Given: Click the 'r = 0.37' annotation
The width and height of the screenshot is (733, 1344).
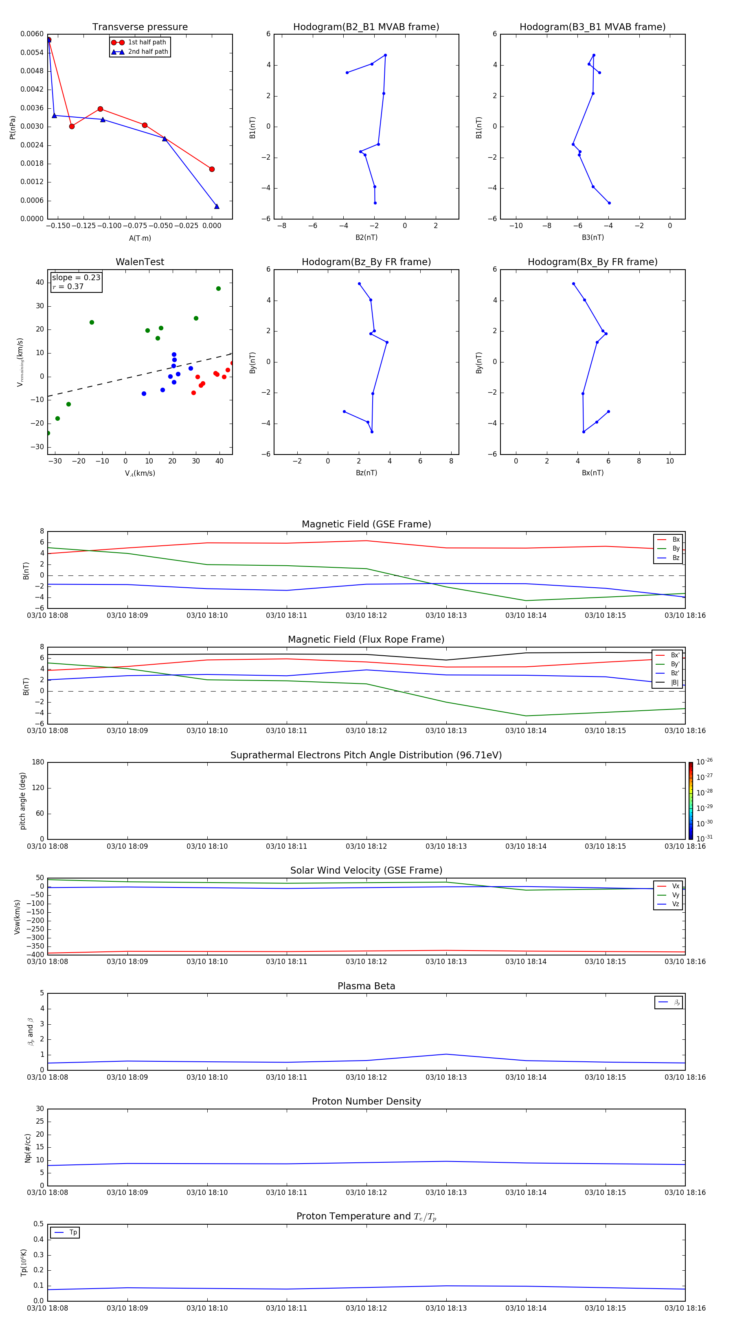Looking at the screenshot, I should pyautogui.click(x=68, y=286).
